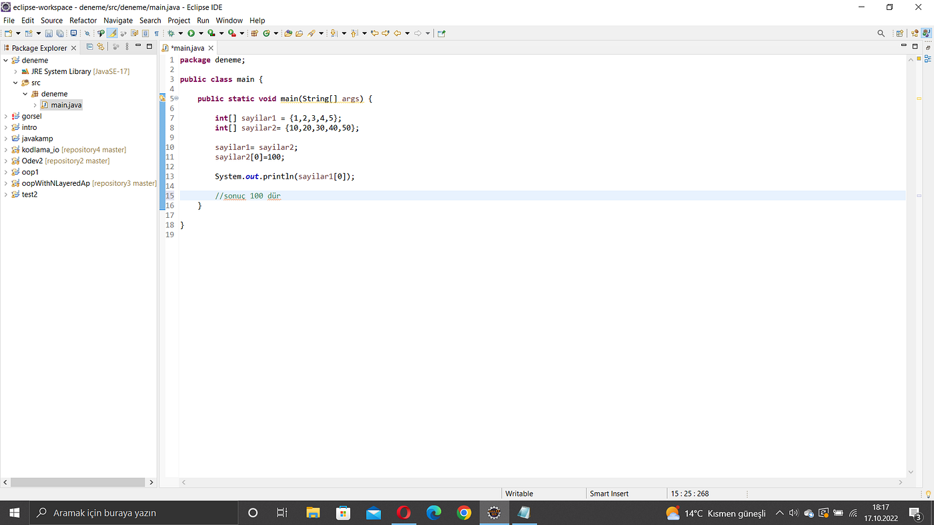Click the tip lightbulb in status bar

point(927,494)
